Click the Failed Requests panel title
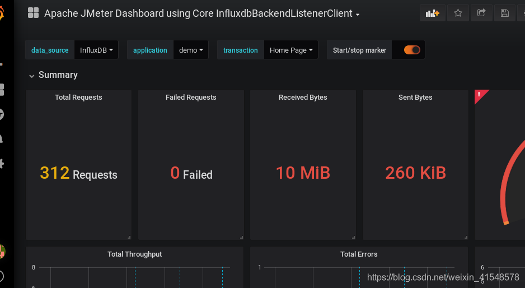 [191, 97]
